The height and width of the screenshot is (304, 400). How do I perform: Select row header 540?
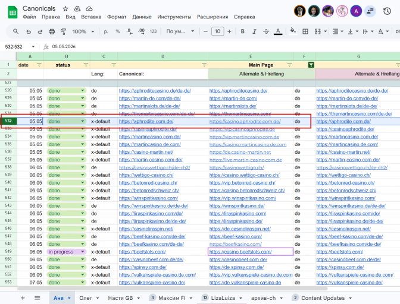[8, 182]
